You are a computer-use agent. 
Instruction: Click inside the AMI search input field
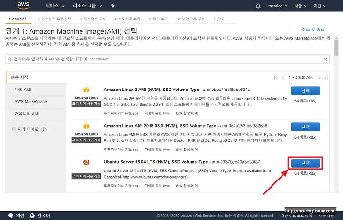167,59
